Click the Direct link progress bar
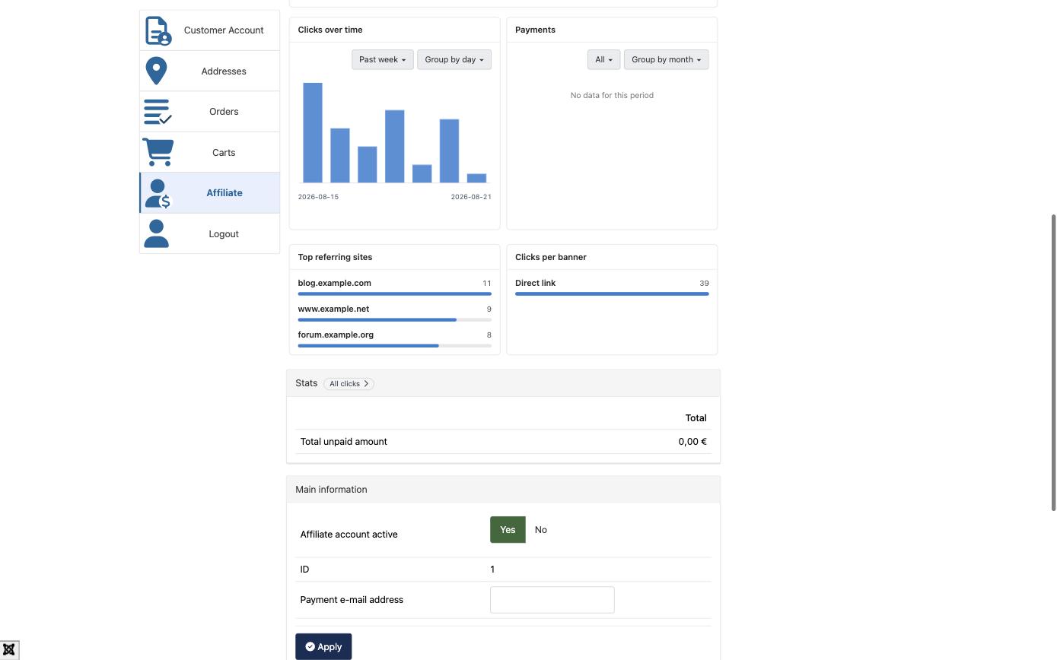 click(x=612, y=294)
